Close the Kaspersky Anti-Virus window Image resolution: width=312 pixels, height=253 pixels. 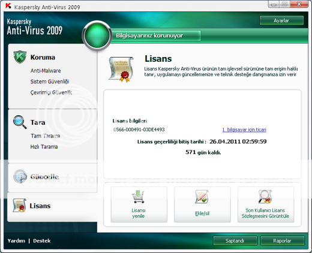[x=299, y=4]
